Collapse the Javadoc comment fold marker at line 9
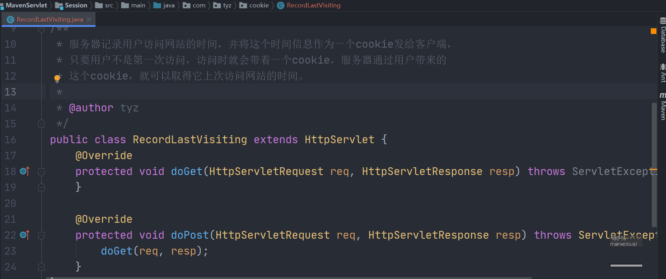The width and height of the screenshot is (666, 279). coord(41,30)
